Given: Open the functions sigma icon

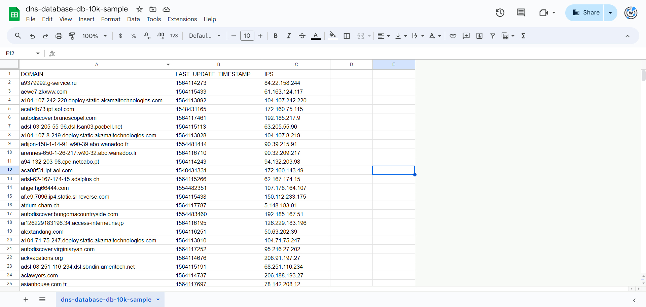Looking at the screenshot, I should 523,36.
